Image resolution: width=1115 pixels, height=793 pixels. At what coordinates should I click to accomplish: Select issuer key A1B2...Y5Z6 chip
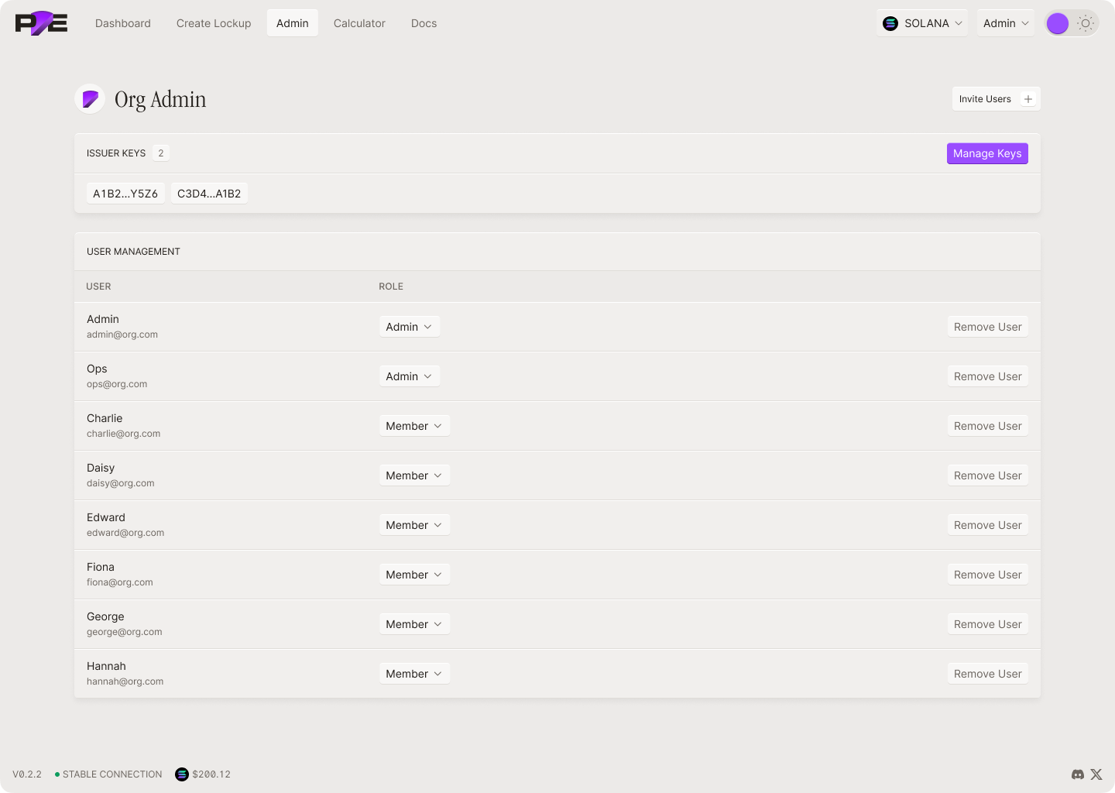coord(125,194)
